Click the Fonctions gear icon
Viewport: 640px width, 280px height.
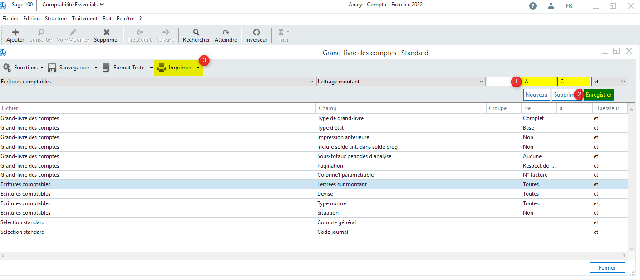pos(7,68)
